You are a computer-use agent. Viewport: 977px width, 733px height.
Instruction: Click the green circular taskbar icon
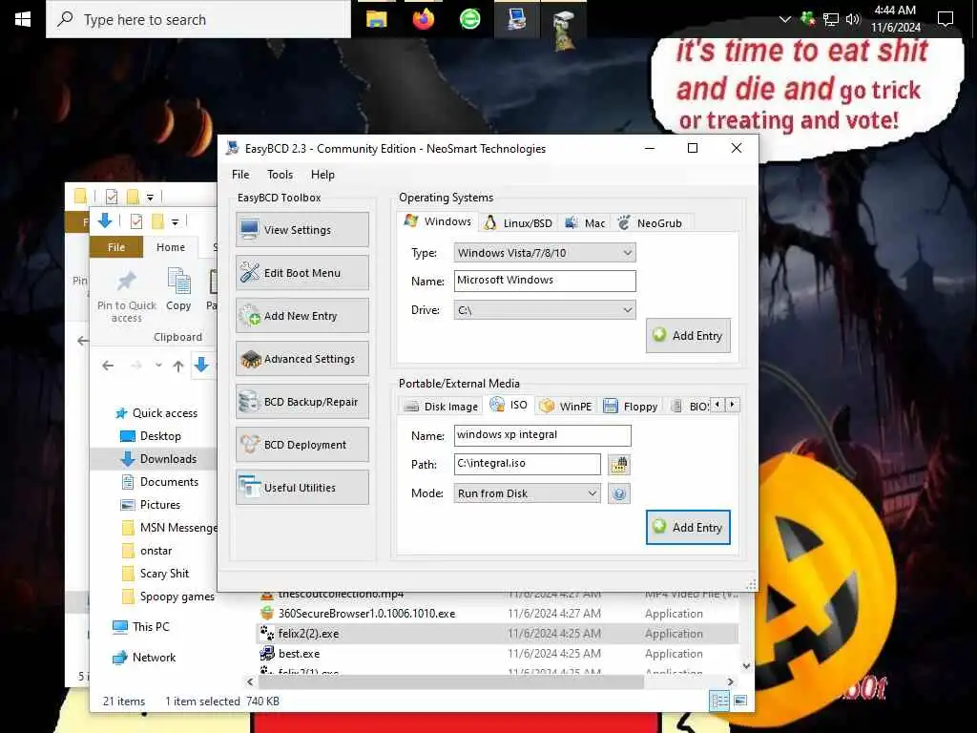point(469,19)
